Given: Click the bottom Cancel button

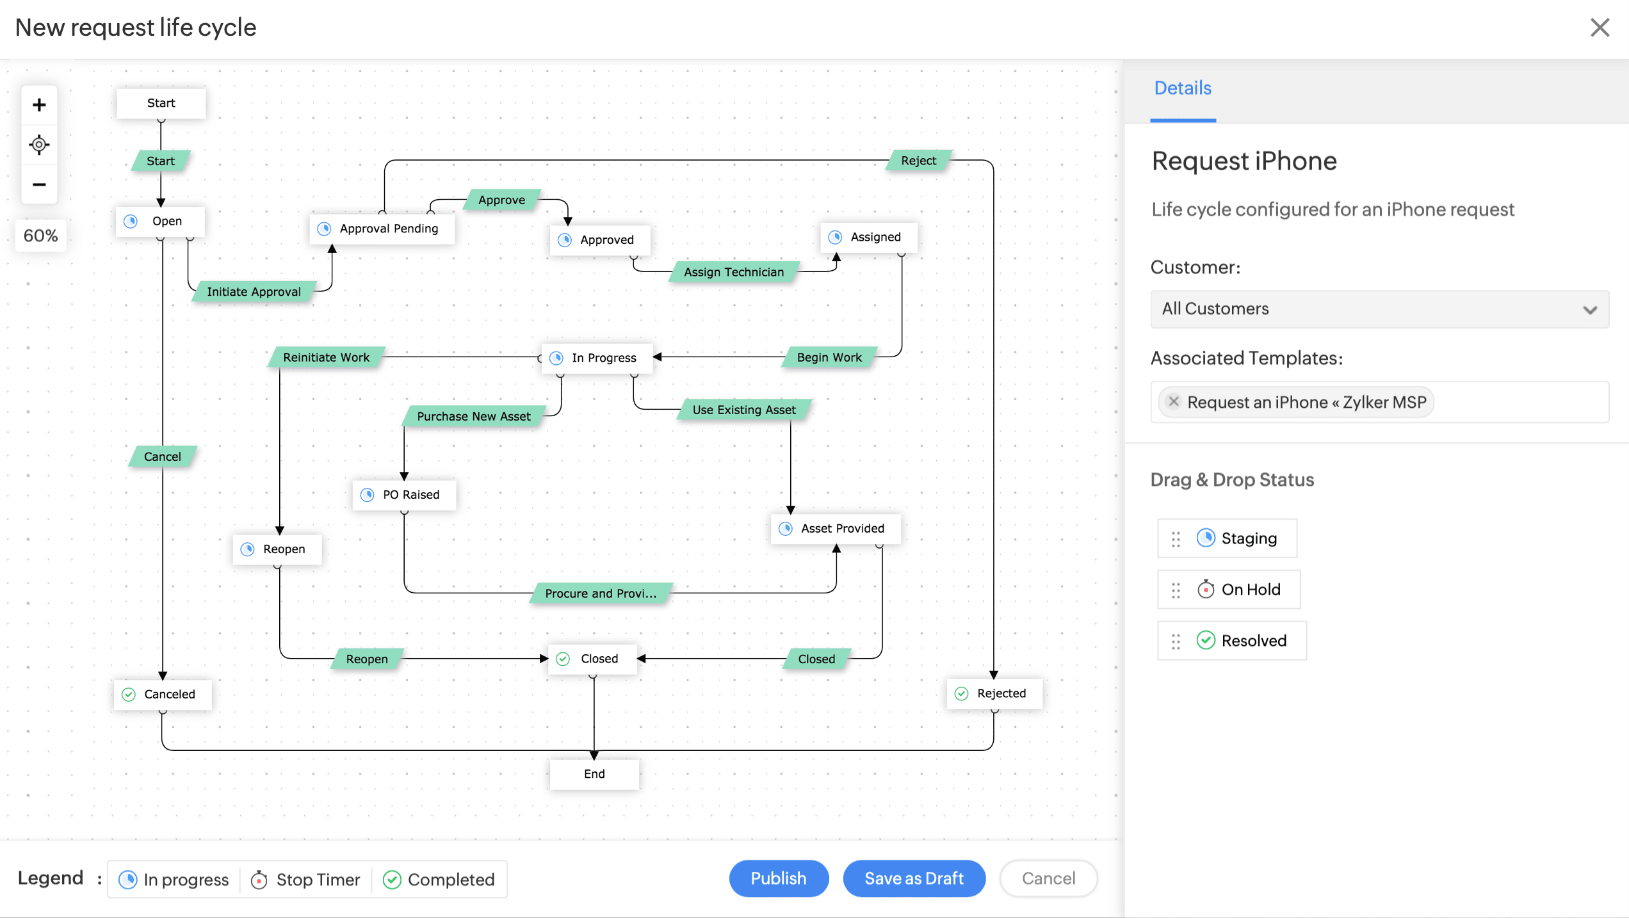Looking at the screenshot, I should [x=1048, y=878].
